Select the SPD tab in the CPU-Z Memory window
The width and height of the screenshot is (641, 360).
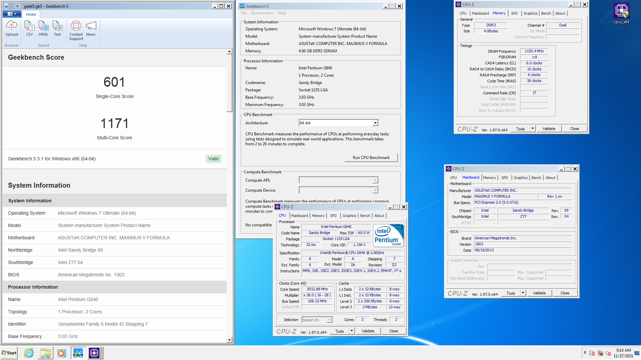point(514,13)
